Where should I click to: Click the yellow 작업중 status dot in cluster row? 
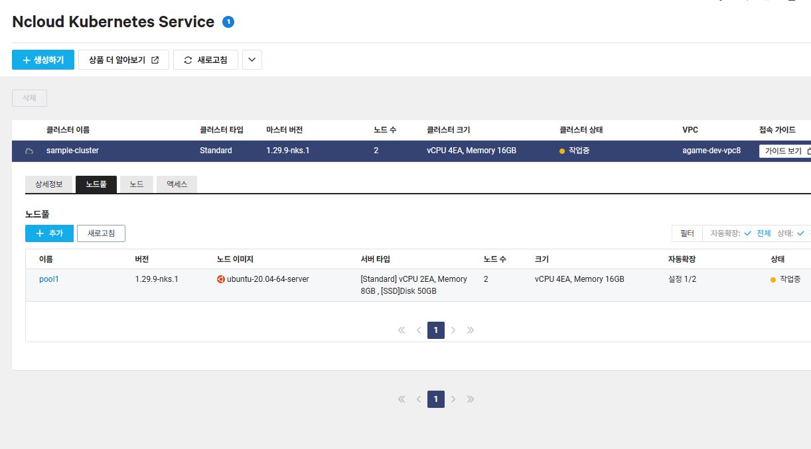coord(562,151)
